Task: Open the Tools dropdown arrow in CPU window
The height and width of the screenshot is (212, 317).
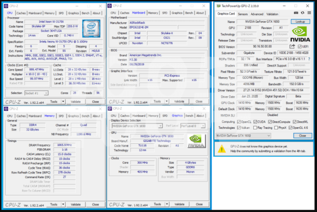Action: 63,101
